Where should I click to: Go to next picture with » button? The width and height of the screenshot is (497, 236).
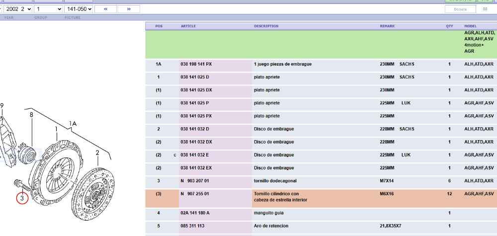[128, 9]
